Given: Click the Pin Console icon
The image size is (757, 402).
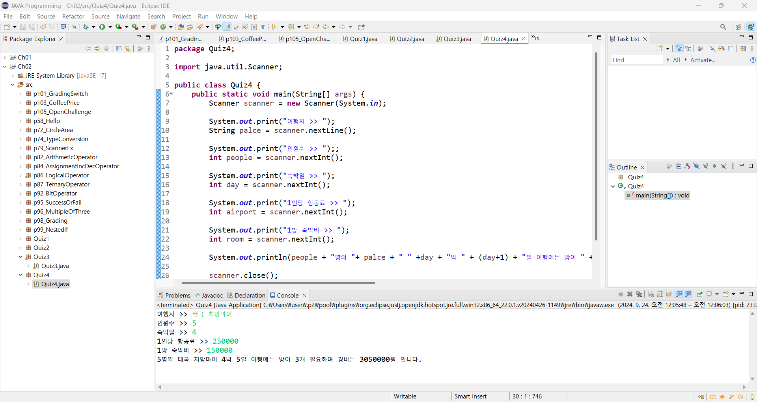Looking at the screenshot, I should tap(700, 294).
